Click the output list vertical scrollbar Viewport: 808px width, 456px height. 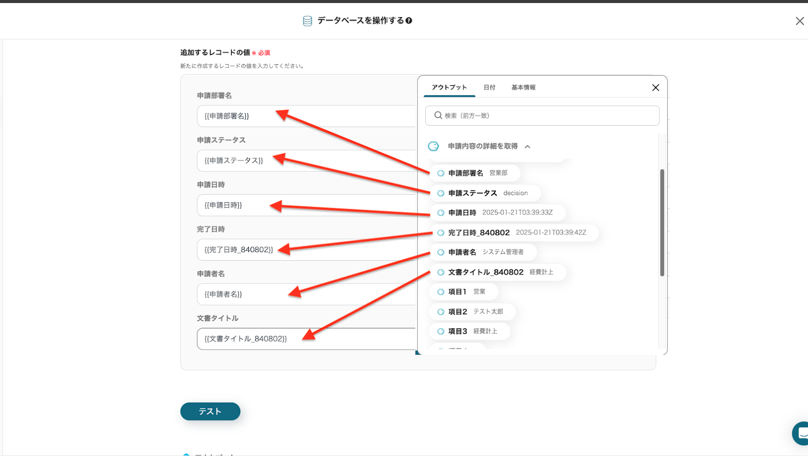[x=662, y=222]
